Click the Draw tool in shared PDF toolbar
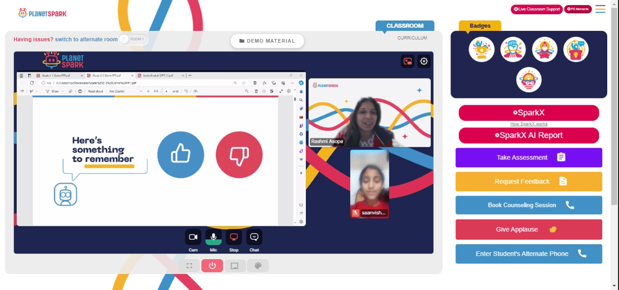619x290 pixels. tap(53, 91)
